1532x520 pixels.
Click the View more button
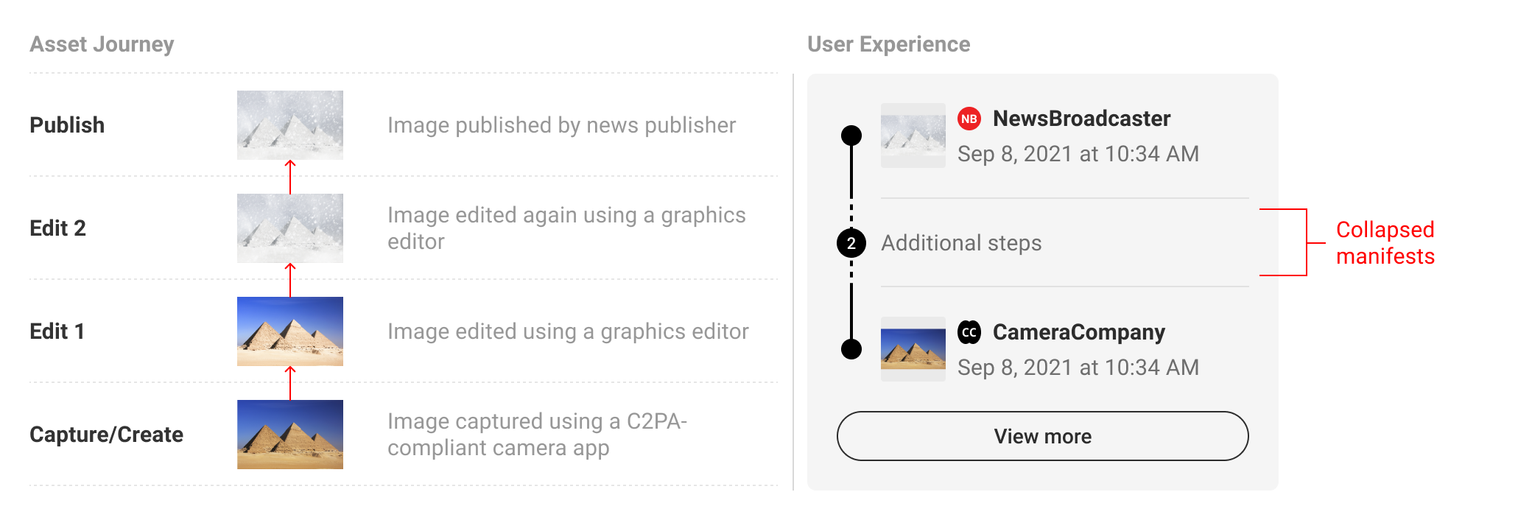(1043, 436)
